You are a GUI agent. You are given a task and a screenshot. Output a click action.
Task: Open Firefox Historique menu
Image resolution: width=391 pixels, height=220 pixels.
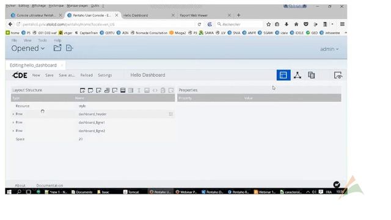pos(56,5)
